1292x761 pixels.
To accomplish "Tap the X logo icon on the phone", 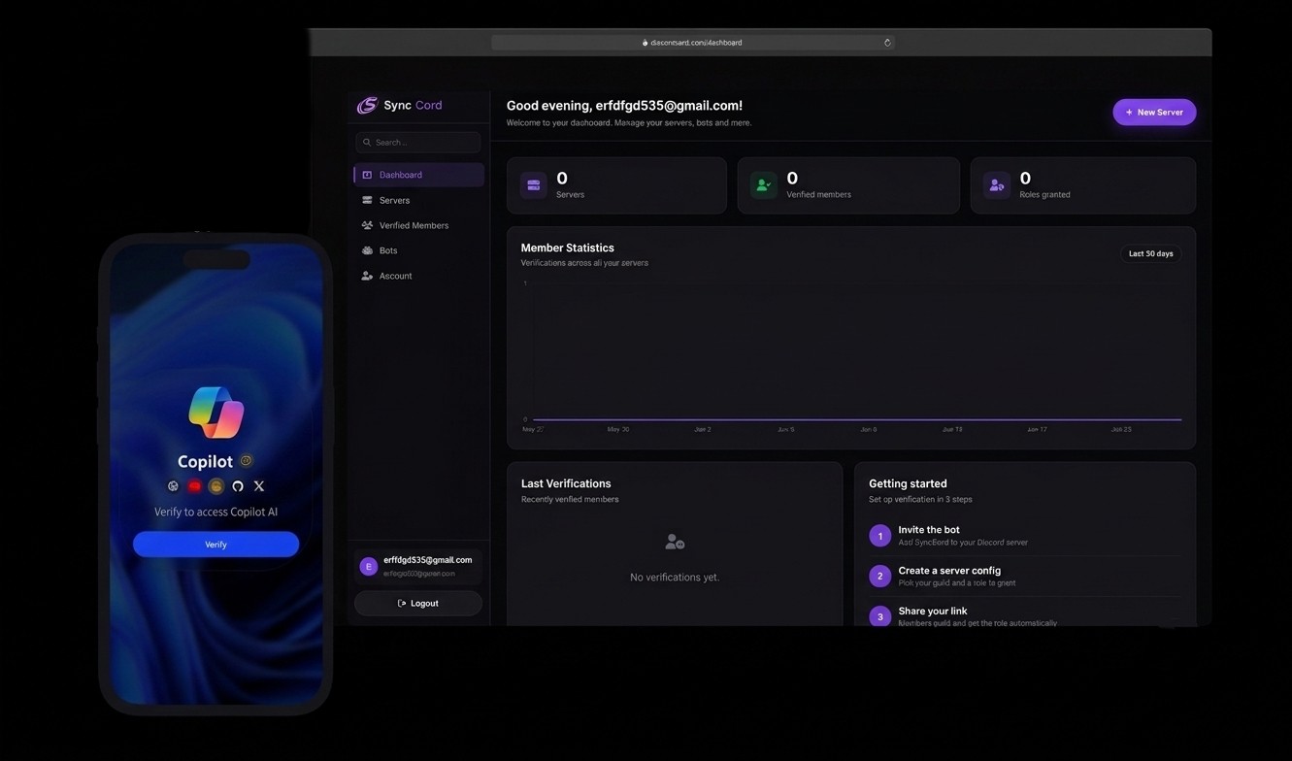I will tap(259, 486).
